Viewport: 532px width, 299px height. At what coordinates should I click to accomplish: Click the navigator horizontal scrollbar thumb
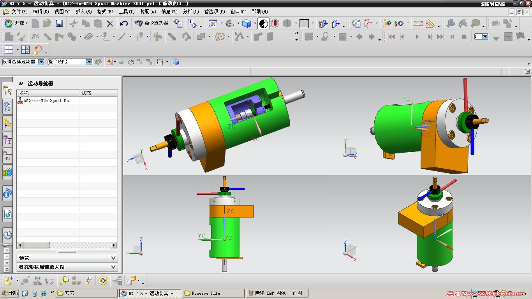point(36,245)
